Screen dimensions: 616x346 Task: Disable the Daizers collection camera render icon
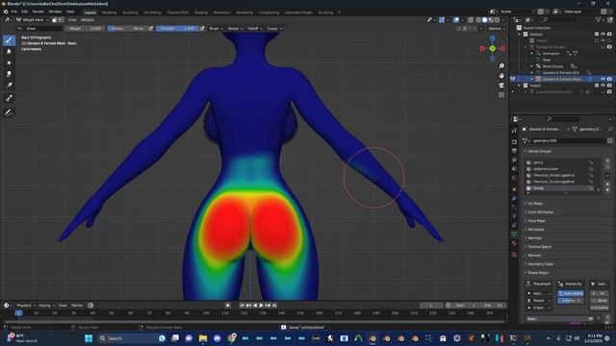pyautogui.click(x=609, y=35)
